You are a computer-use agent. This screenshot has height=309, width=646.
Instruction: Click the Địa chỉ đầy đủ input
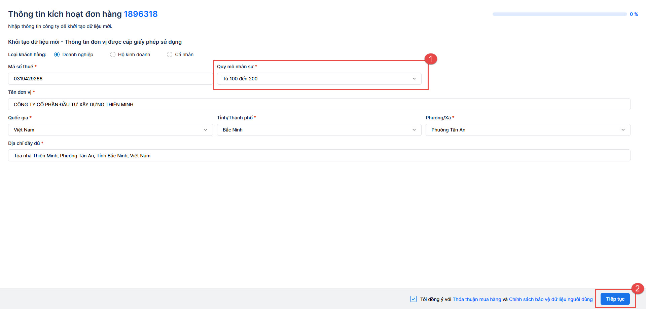pyautogui.click(x=319, y=155)
